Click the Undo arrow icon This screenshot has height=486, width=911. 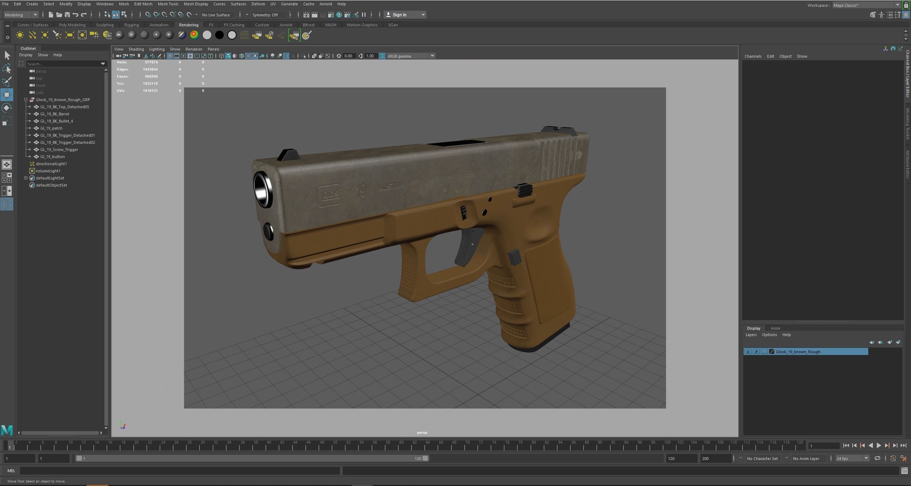(75, 15)
